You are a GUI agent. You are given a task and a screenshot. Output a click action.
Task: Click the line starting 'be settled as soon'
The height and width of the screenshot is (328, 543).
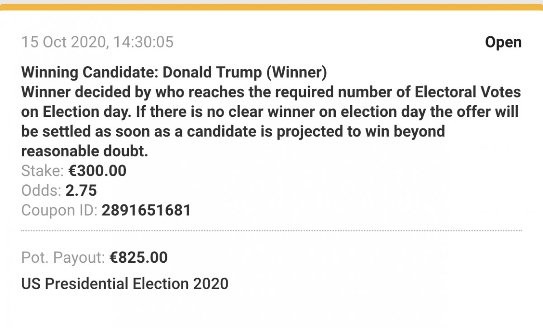[233, 132]
